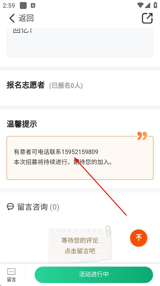Tap the 留言咨询 section heading
Screen dimensions: 160x286
(33, 207)
